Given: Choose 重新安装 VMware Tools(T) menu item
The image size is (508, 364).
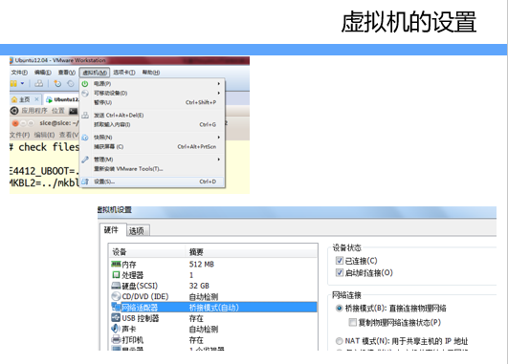Looking at the screenshot, I should click(152, 169).
